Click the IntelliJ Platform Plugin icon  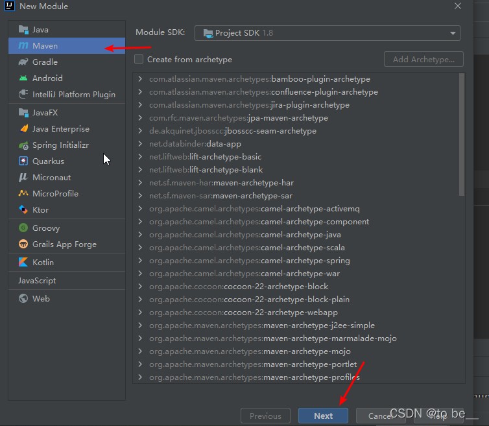(23, 94)
